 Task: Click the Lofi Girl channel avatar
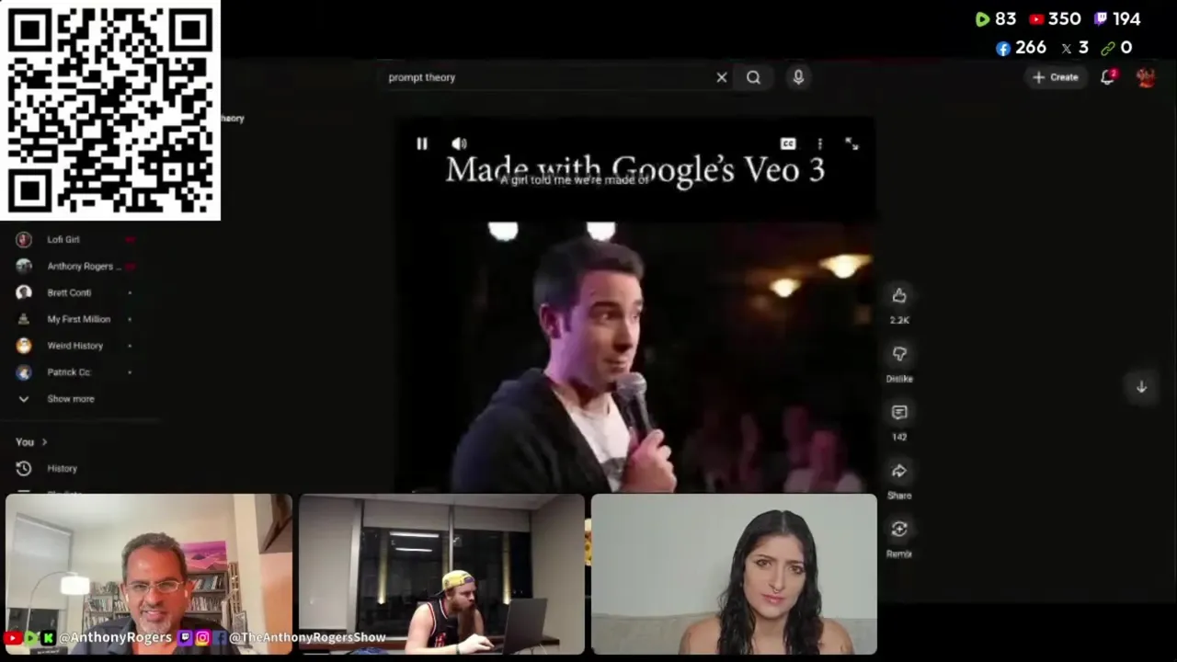(24, 239)
